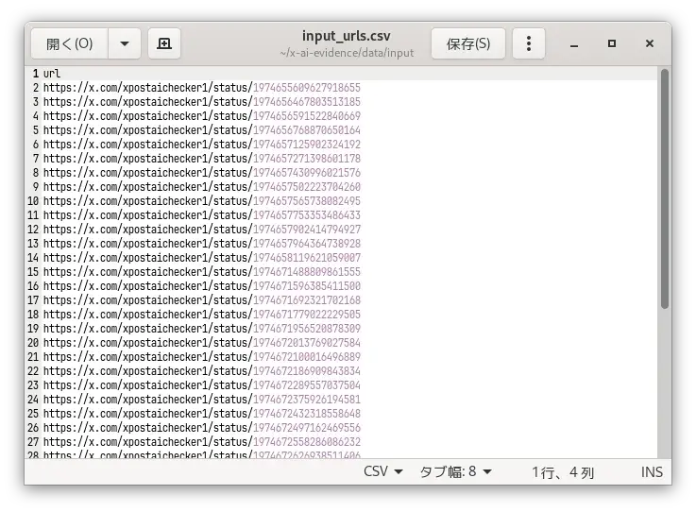The image size is (696, 512).
Task: Expand the recent files arrow beside 開く
Action: [x=125, y=43]
